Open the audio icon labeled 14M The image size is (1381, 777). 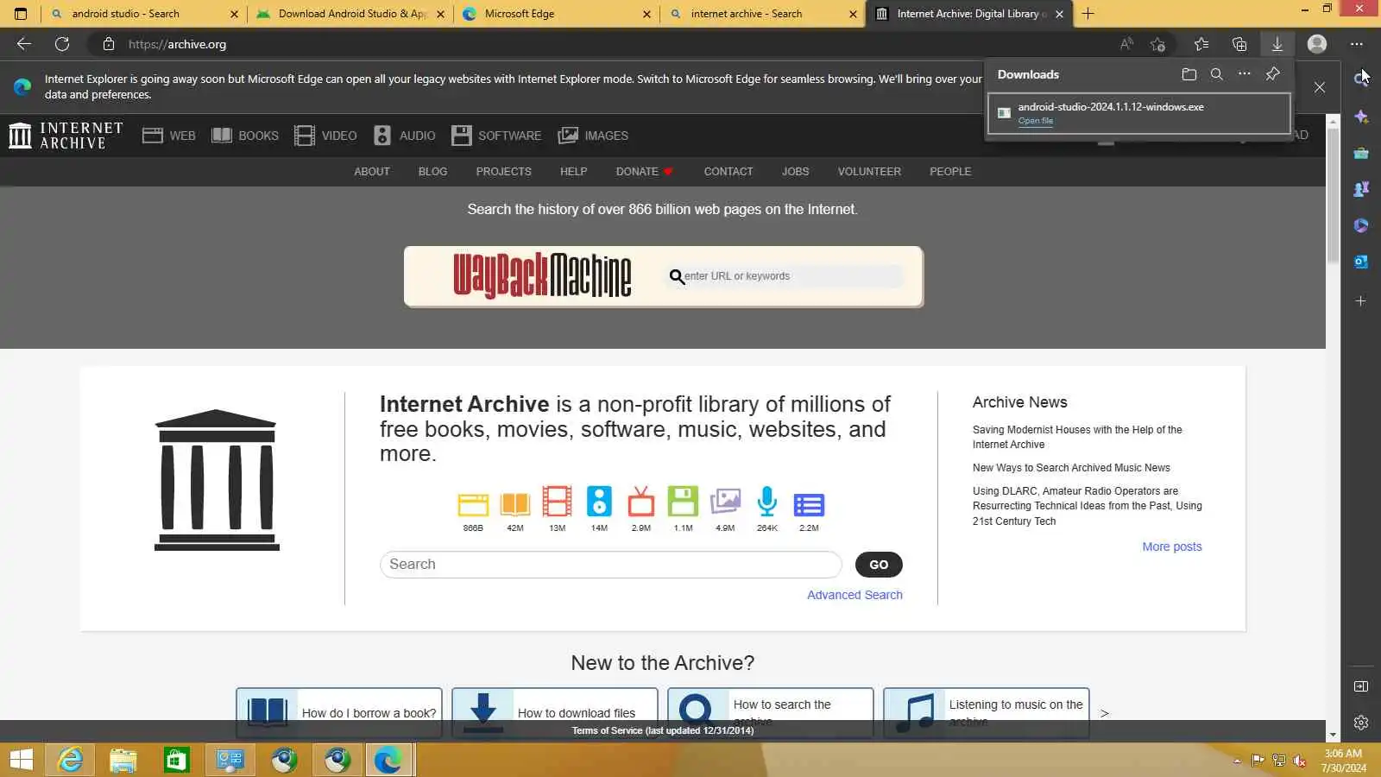[x=599, y=510]
